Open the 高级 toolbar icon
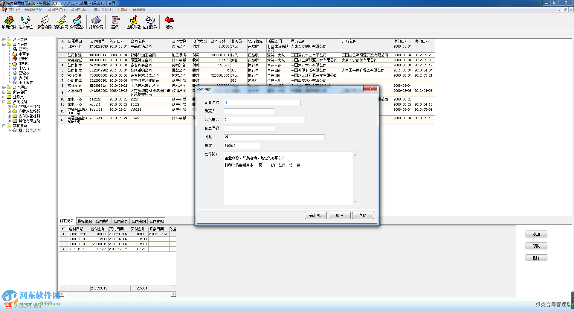Viewport: 574px width, 311px height. click(x=115, y=22)
